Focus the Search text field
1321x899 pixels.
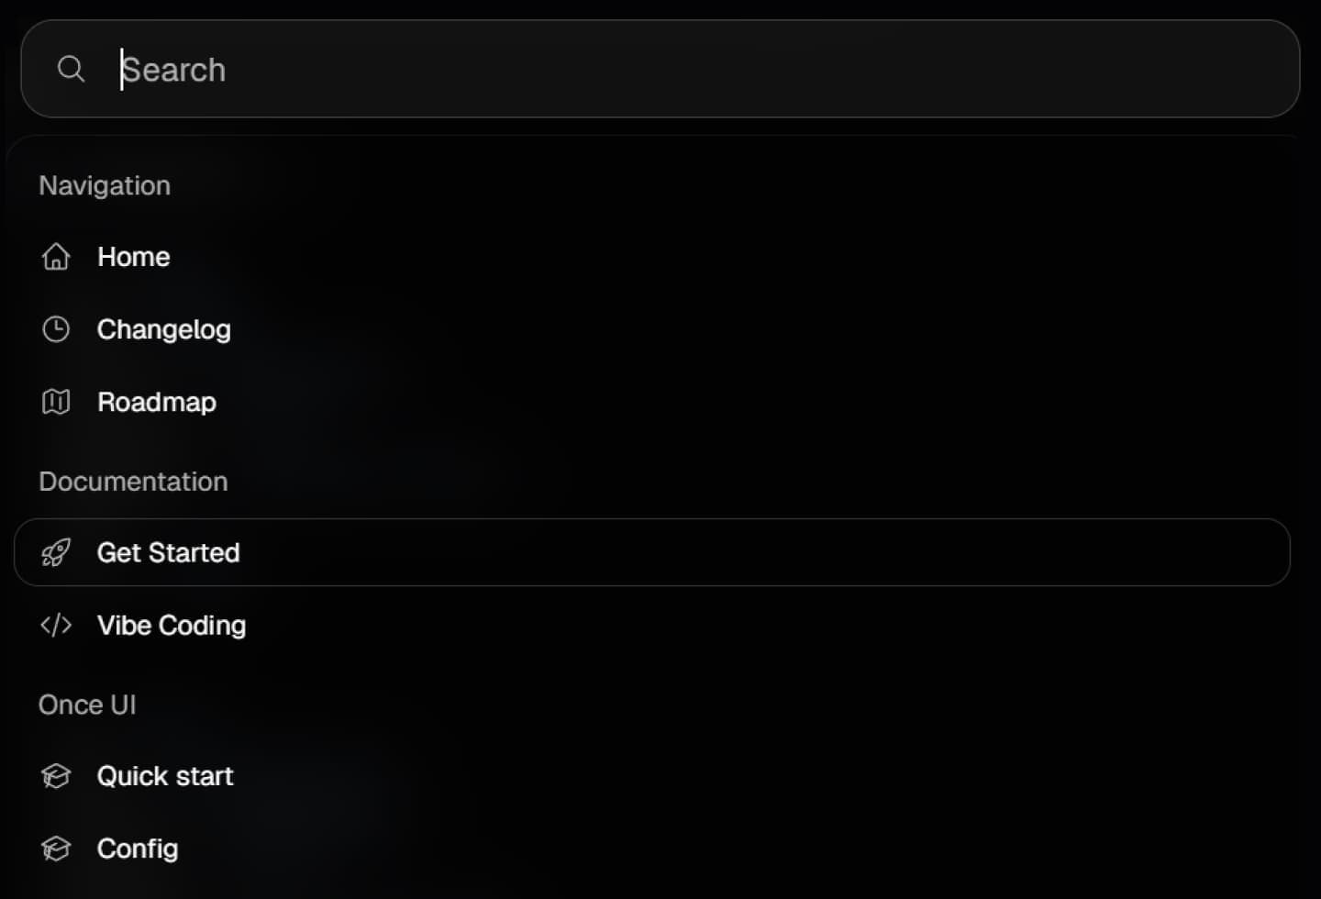660,69
